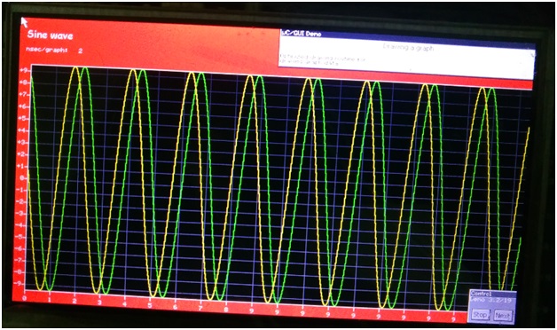
Task: Click the 'Sine wave' title text
Action: click(50, 35)
